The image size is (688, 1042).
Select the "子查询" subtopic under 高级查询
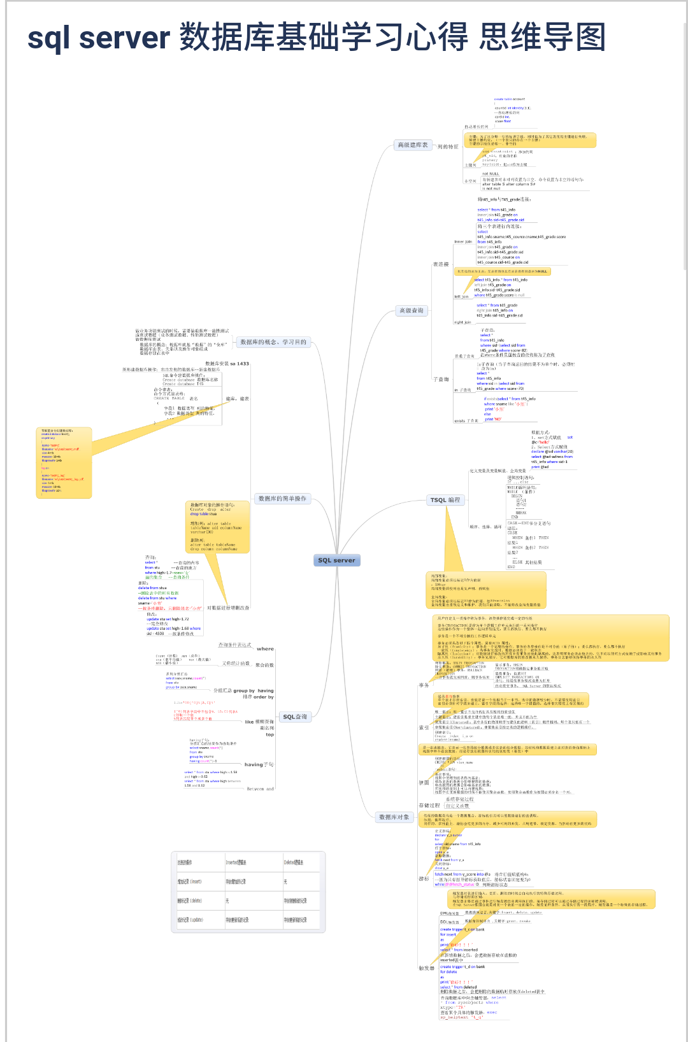441,379
